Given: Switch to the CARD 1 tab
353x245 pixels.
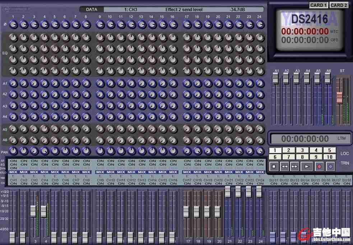Looking at the screenshot, I should [319, 5].
